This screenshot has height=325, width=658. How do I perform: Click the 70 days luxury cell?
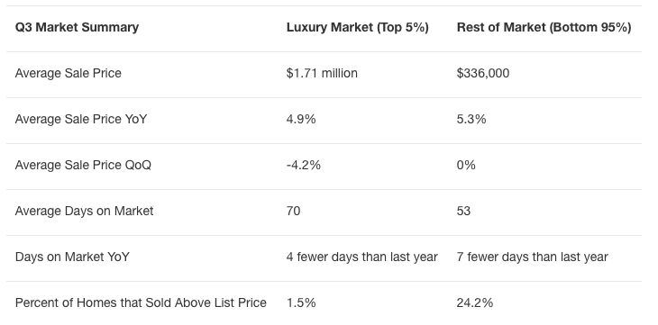pos(293,211)
